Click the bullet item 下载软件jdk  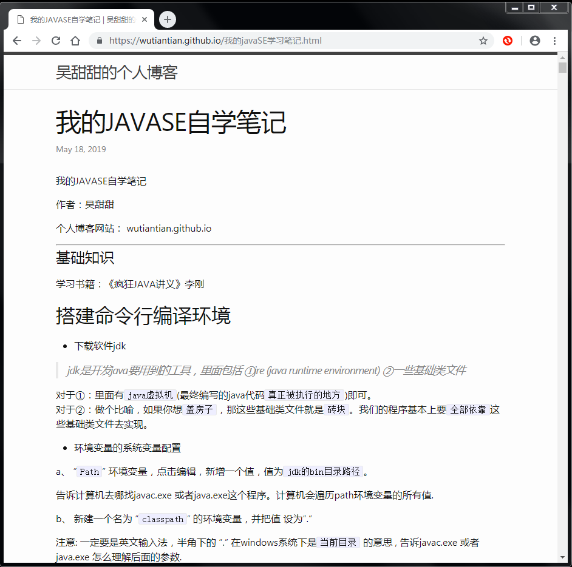(100, 346)
